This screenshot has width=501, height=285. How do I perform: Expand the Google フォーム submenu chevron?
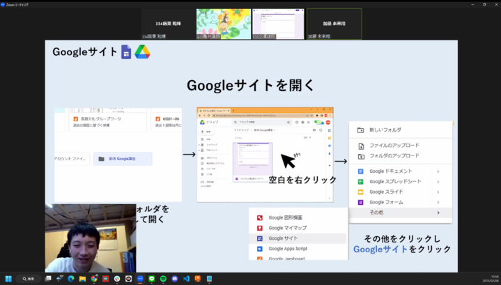pos(438,202)
